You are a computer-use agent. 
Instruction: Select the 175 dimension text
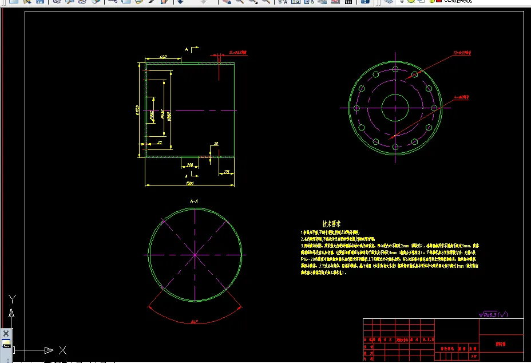pyautogui.click(x=227, y=172)
